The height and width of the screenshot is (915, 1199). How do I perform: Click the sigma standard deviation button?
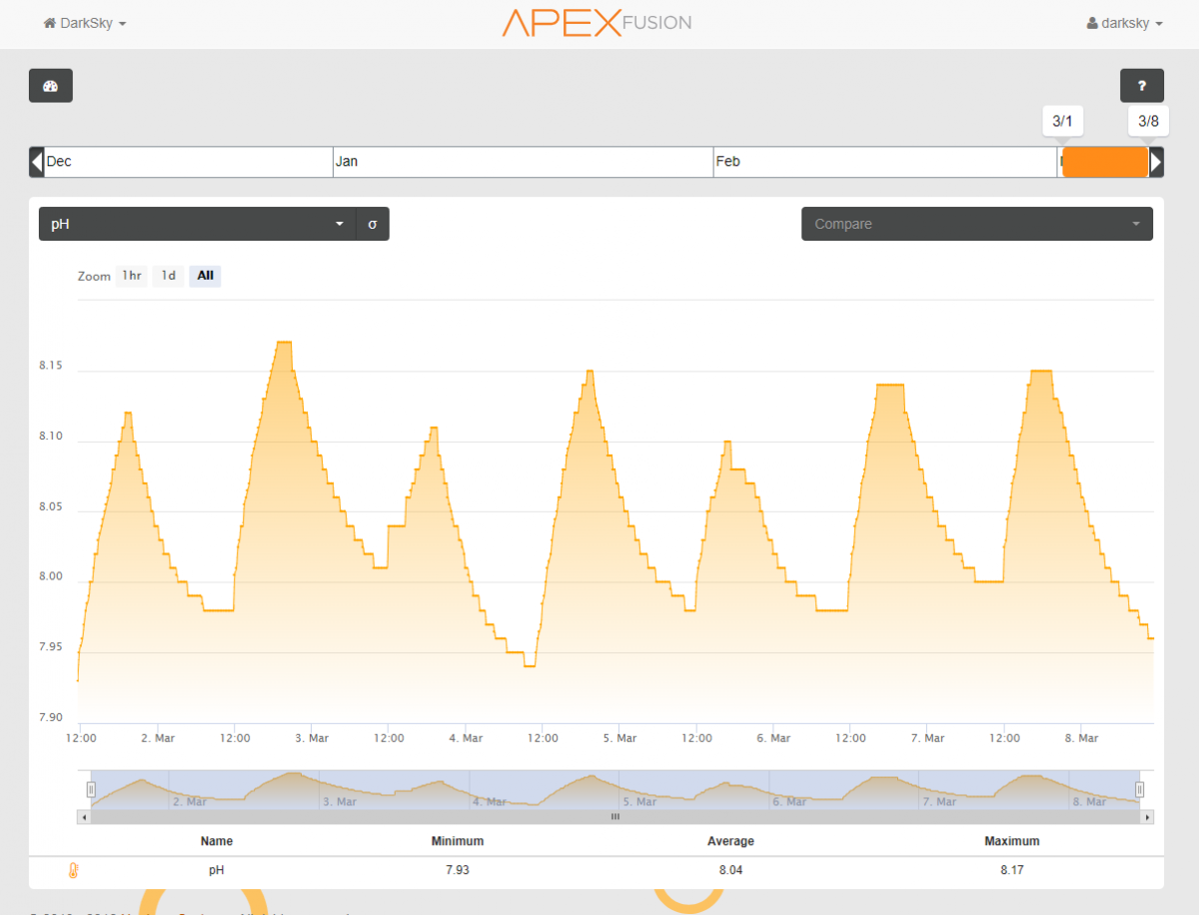click(373, 224)
